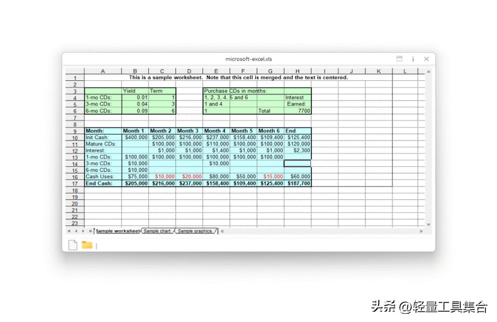This screenshot has width=497, height=322.
Task: Select the 'End Cash:' label cell
Action: coord(103,183)
